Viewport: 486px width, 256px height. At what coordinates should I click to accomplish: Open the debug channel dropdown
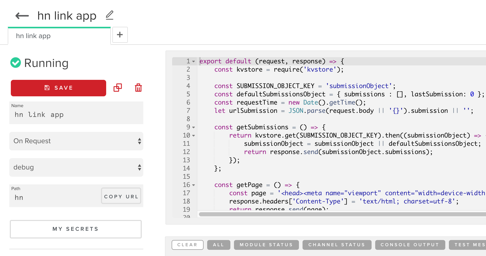[x=76, y=167]
